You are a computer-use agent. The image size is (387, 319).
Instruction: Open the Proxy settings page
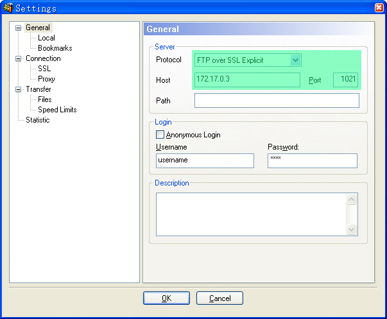pos(46,79)
